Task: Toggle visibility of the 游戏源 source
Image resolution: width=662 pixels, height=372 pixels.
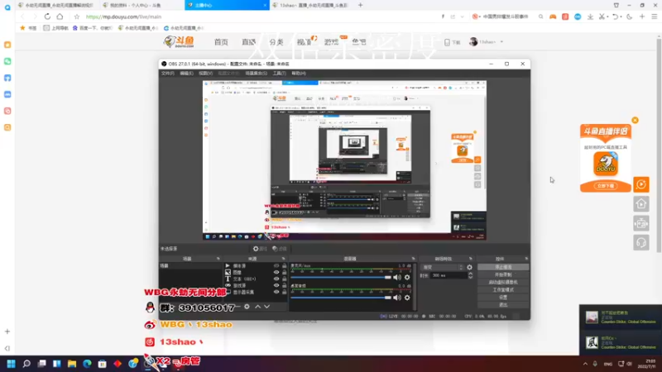Action: tap(276, 285)
